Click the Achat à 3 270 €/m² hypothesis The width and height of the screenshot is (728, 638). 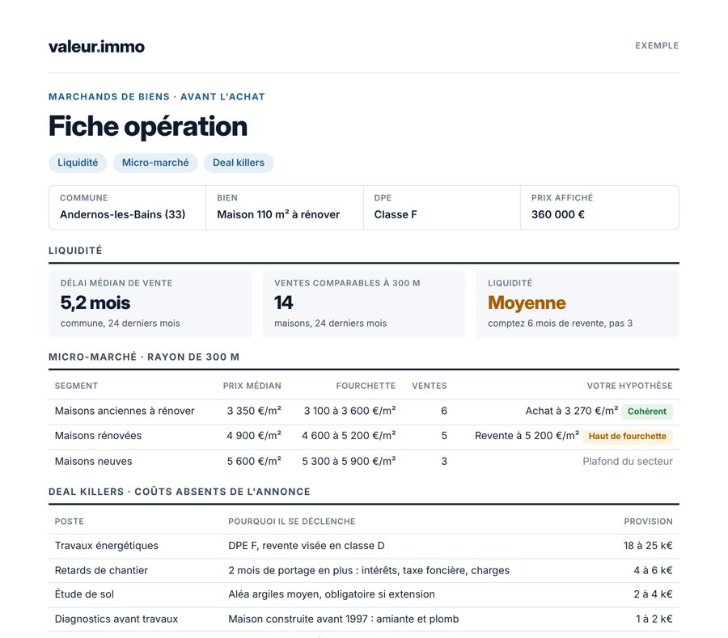[572, 411]
